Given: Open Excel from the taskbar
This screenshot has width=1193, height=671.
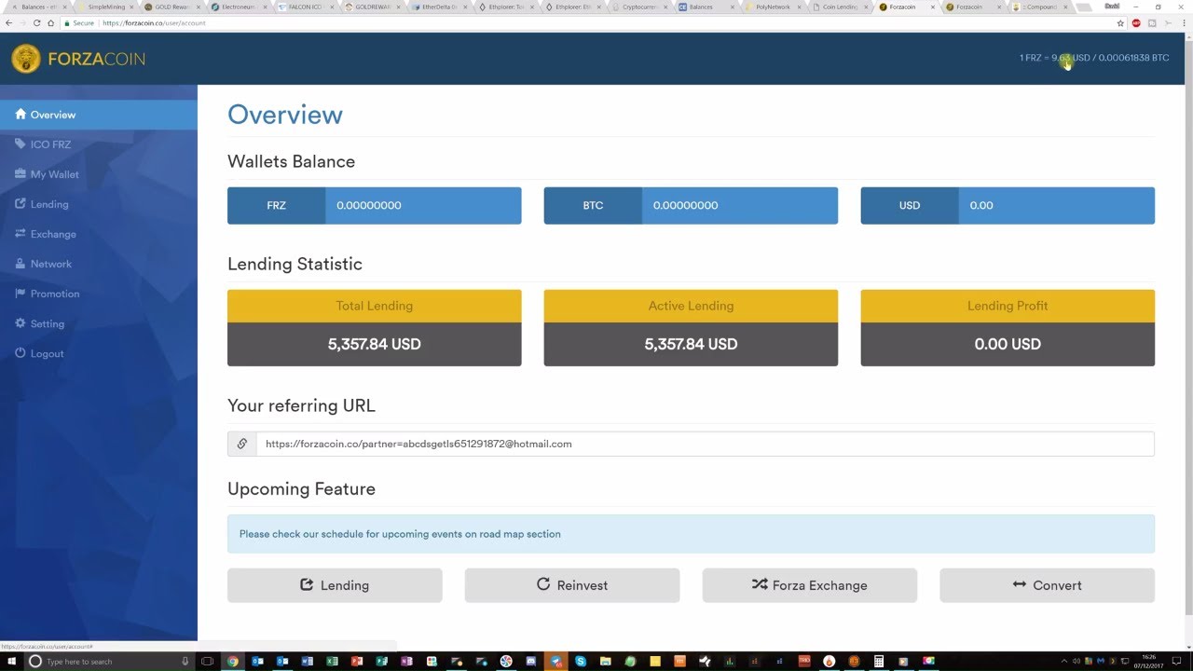Looking at the screenshot, I should (x=332, y=662).
